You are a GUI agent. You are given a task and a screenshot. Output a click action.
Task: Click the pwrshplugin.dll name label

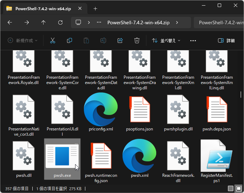pyautogui.click(x=178, y=129)
